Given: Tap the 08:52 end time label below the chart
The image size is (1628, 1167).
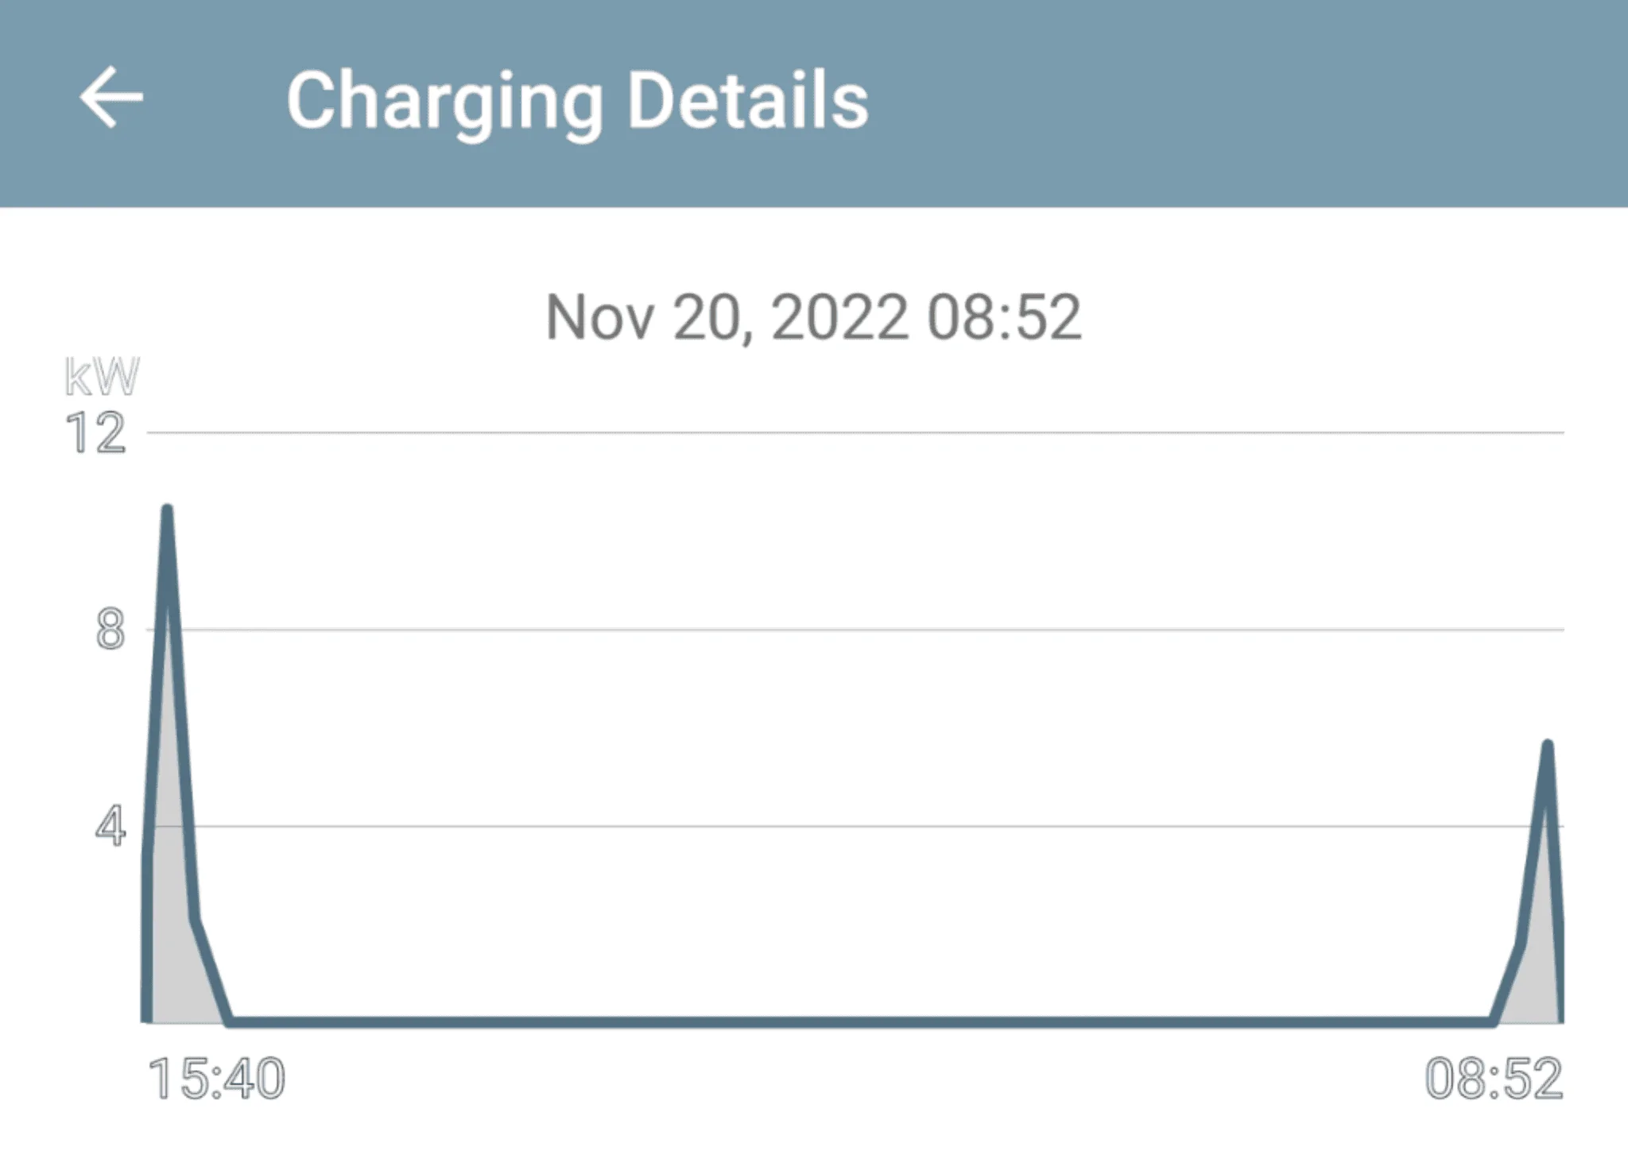Looking at the screenshot, I should pyautogui.click(x=1494, y=1079).
